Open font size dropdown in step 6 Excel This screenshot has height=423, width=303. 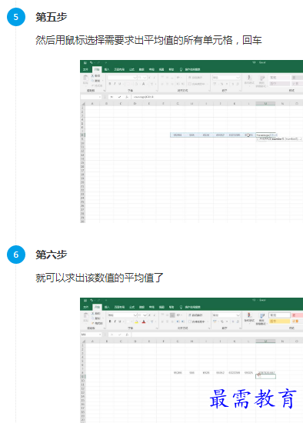[x=145, y=315]
